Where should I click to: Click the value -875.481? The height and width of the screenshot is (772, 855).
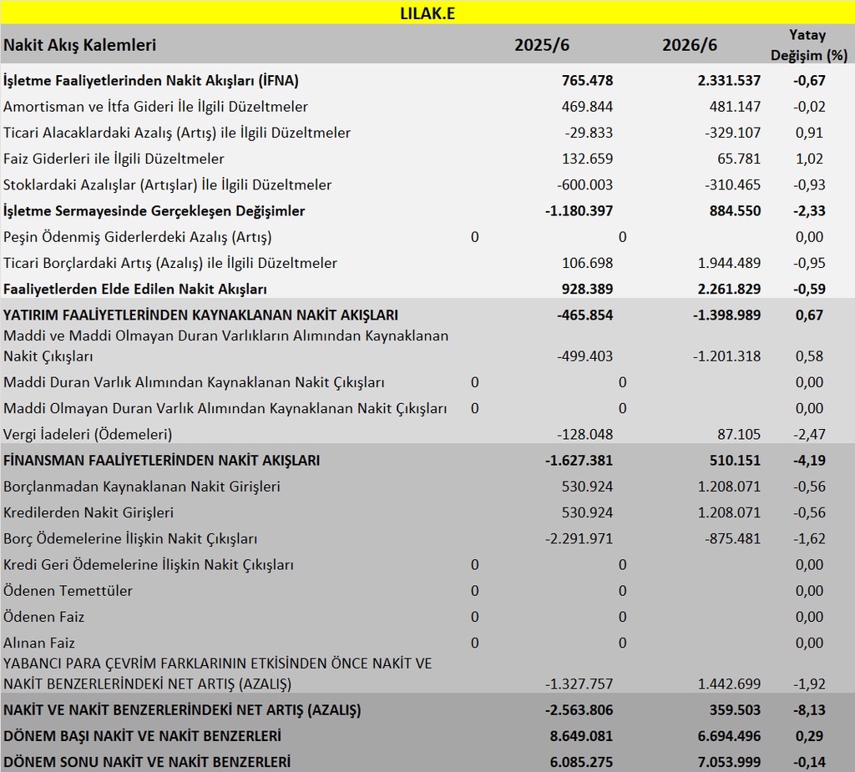(x=732, y=539)
